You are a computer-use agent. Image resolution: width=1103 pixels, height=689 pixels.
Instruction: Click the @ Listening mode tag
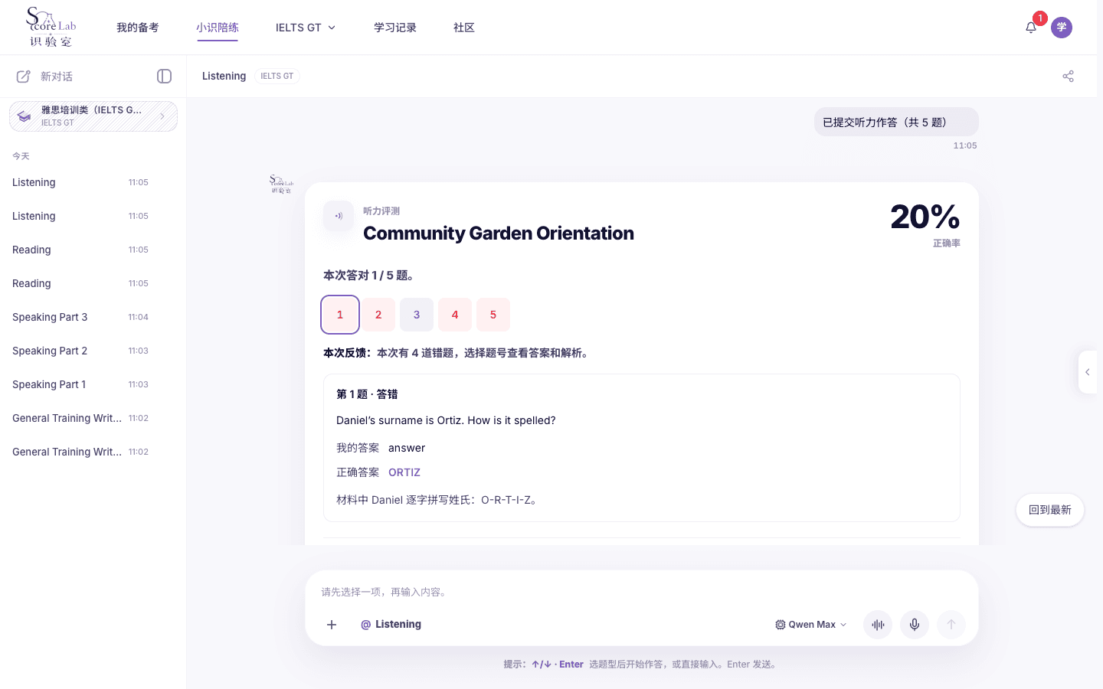[x=391, y=625]
